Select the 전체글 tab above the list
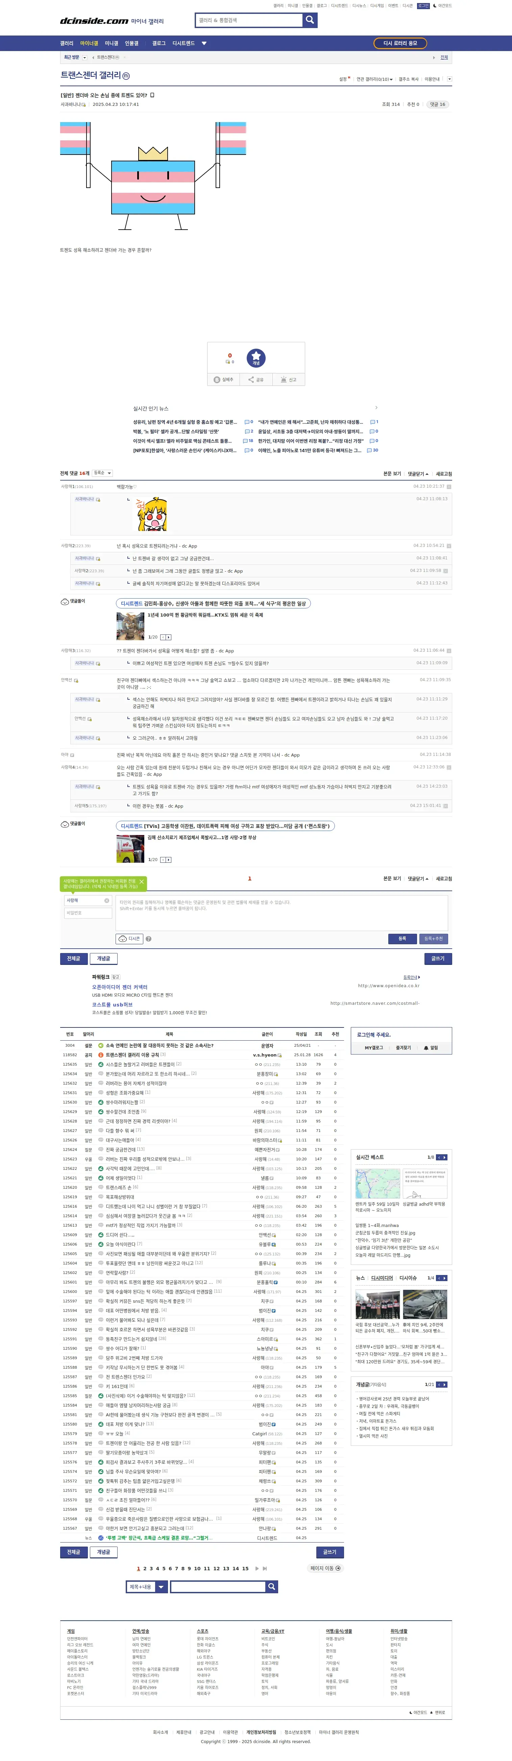The image size is (512, 1761). tap(74, 958)
